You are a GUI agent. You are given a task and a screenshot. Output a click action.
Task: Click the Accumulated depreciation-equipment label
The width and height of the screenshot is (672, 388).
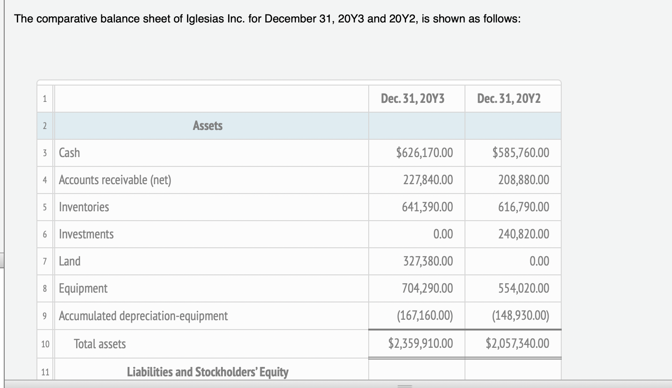pos(143,316)
